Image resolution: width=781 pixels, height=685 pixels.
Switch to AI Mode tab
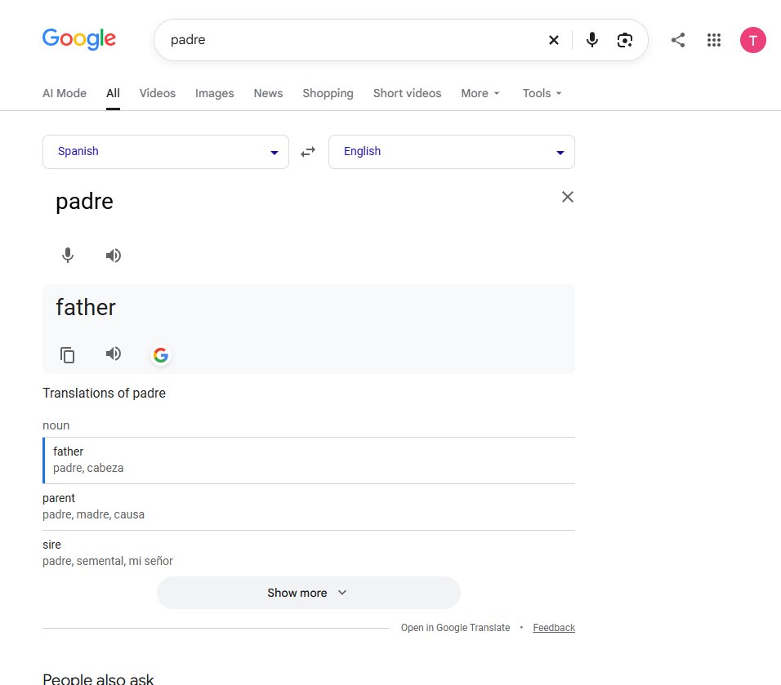point(65,93)
